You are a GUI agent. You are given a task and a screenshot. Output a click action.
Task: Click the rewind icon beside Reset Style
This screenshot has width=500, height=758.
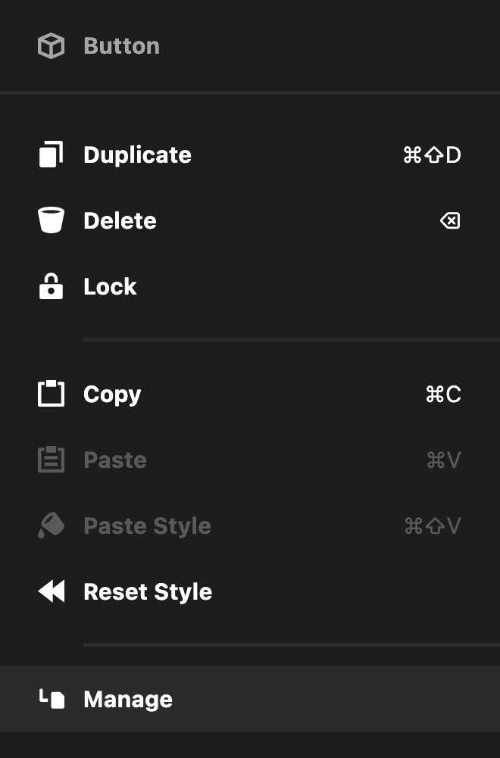[50, 591]
